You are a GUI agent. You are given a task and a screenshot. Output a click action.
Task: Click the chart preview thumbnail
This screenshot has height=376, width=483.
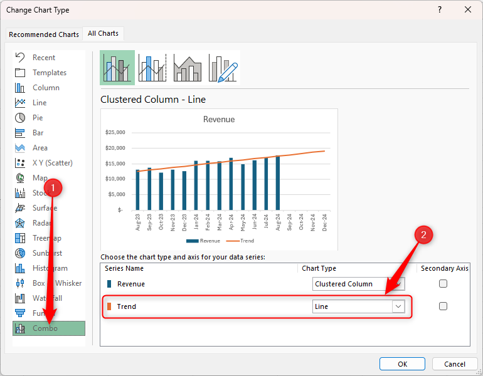coord(219,180)
